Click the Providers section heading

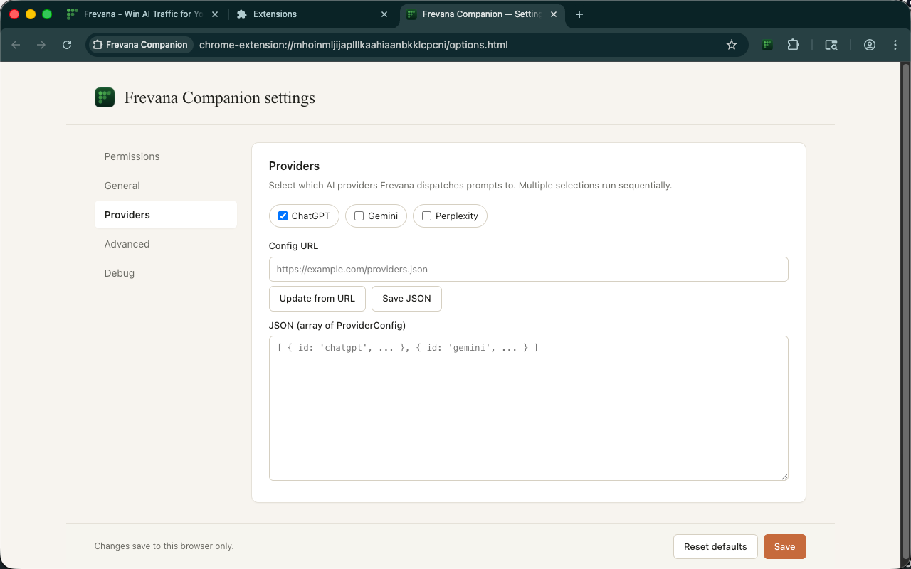[294, 166]
